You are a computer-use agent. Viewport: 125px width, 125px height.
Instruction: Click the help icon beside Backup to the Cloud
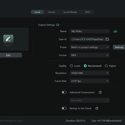97,108
